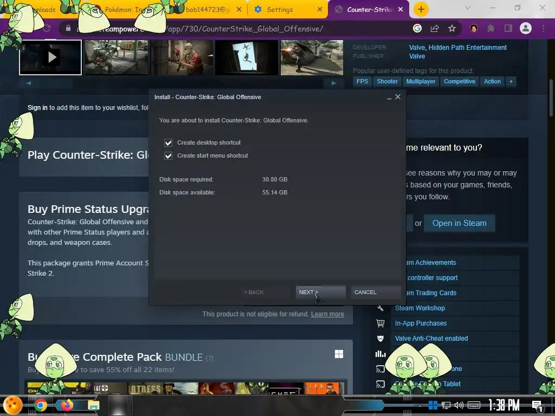Open the notification center icon
Viewport: 555px width, 416px height.
[x=537, y=406]
